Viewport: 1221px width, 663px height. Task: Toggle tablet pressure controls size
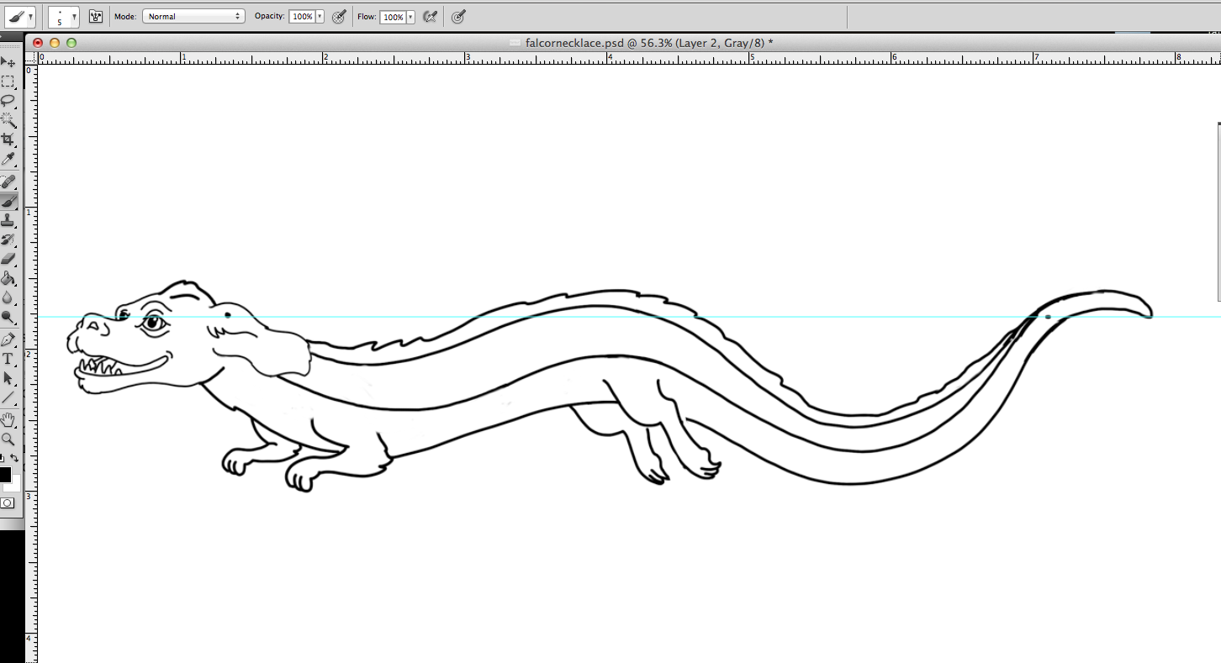tap(458, 16)
